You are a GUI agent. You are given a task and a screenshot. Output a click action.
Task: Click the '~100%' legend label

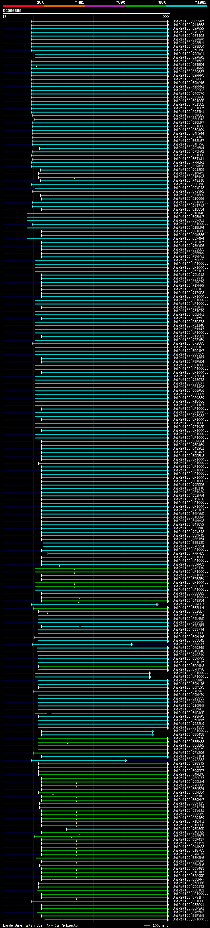[x=201, y=2]
